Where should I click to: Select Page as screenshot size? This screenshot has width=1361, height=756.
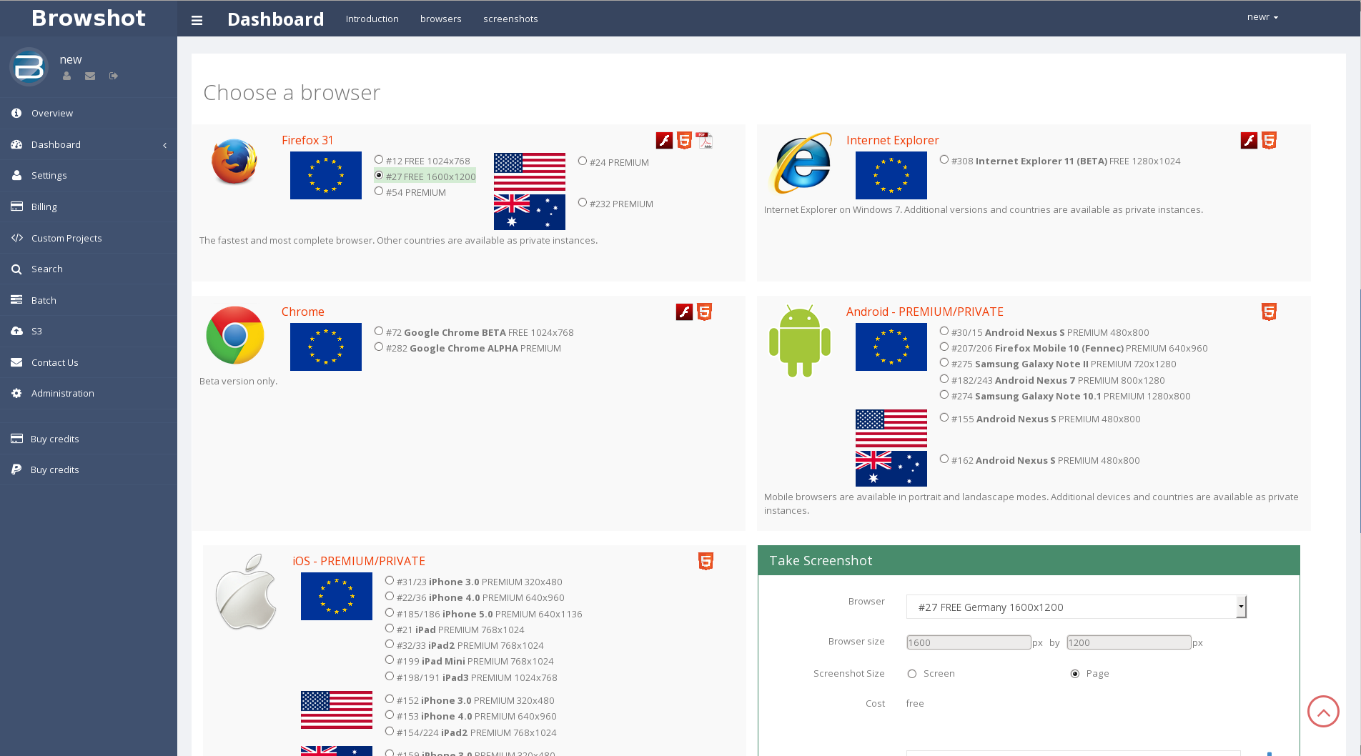point(1075,674)
